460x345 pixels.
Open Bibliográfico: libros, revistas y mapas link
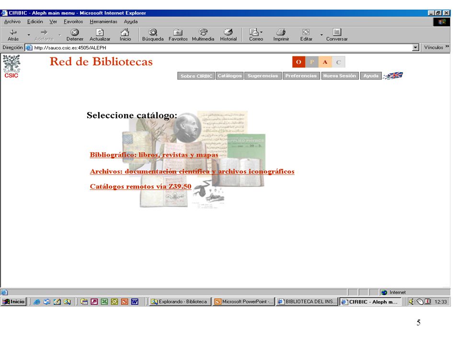[x=154, y=155]
